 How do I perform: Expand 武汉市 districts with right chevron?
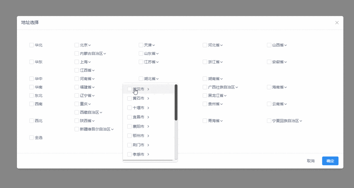[148, 89]
